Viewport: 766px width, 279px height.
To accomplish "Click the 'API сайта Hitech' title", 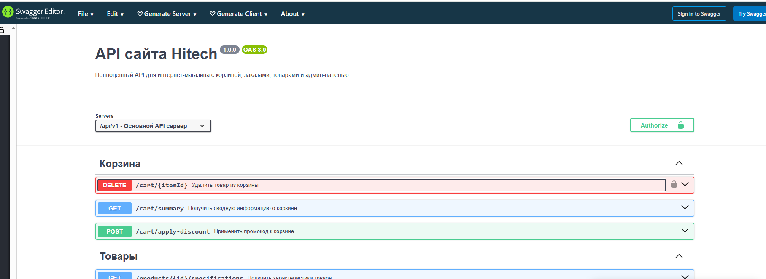I will pos(156,54).
